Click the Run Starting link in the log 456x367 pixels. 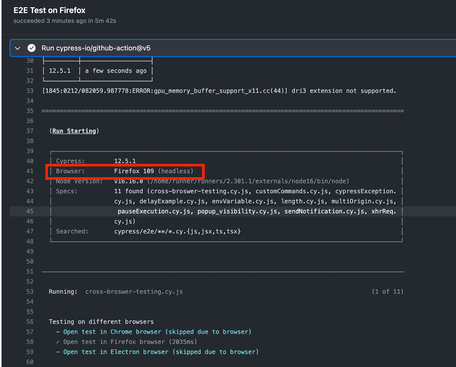(x=74, y=131)
